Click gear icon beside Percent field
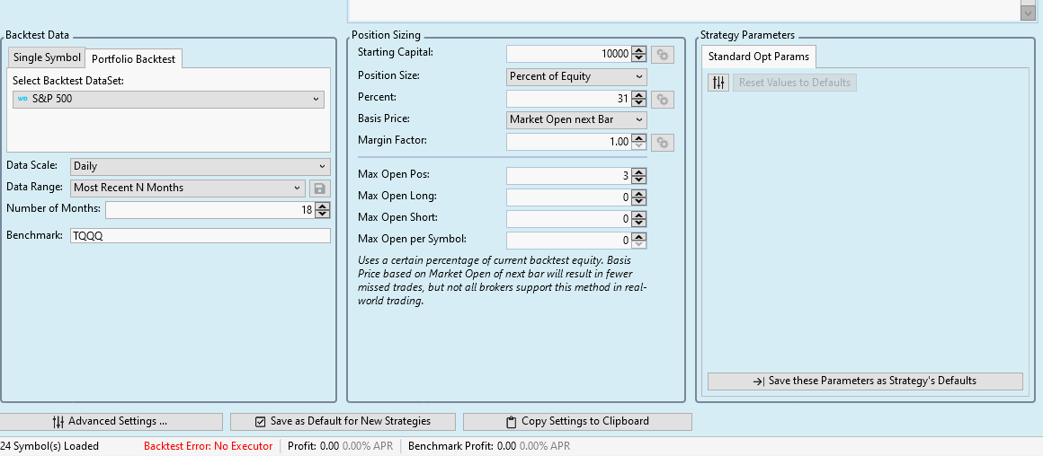This screenshot has height=456, width=1043. [x=663, y=99]
